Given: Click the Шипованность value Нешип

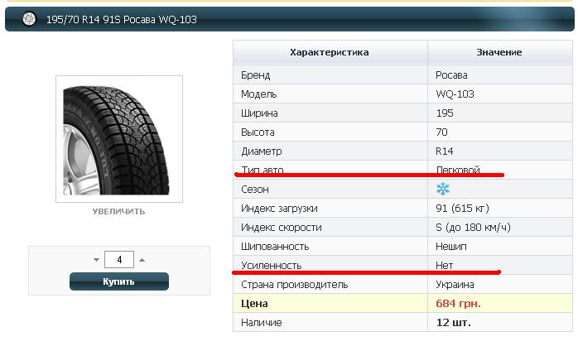Looking at the screenshot, I should pos(451,247).
